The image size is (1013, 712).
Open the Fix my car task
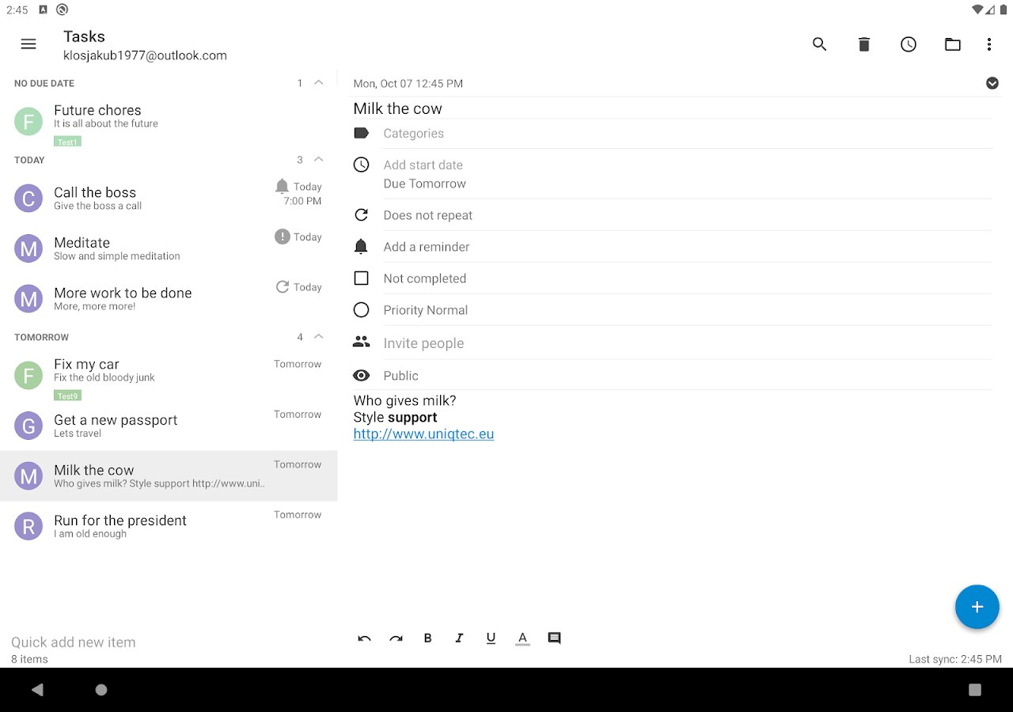[x=169, y=377]
